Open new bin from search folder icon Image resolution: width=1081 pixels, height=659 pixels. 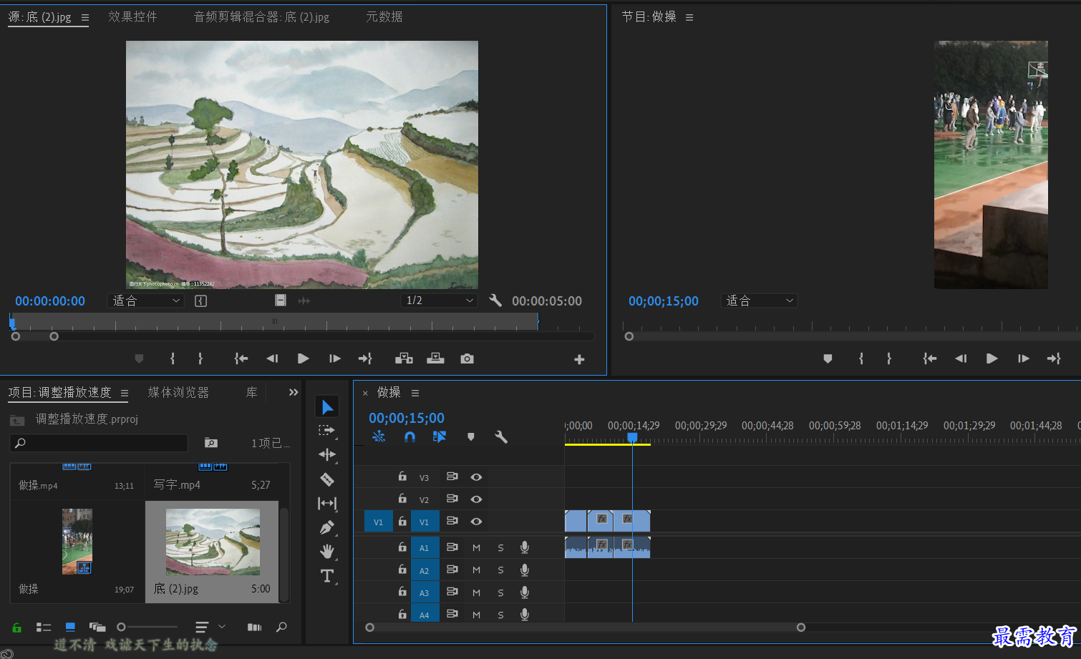(210, 443)
